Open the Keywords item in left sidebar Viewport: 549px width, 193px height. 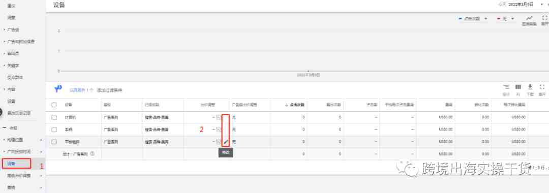[x=13, y=66]
